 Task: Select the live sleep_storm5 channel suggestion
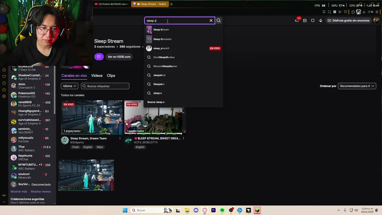point(183,48)
